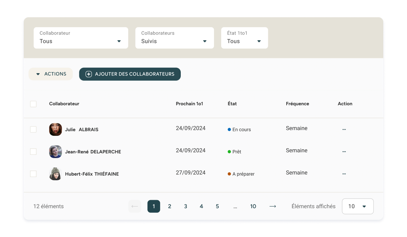Select the Jean-René DELAPERCHE row checkbox
The image size is (407, 237).
pyautogui.click(x=33, y=152)
